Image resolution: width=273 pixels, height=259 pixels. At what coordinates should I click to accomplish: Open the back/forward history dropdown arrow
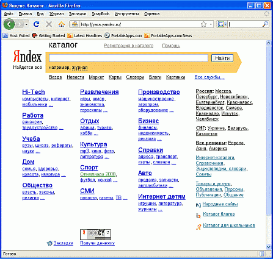coord(26,24)
